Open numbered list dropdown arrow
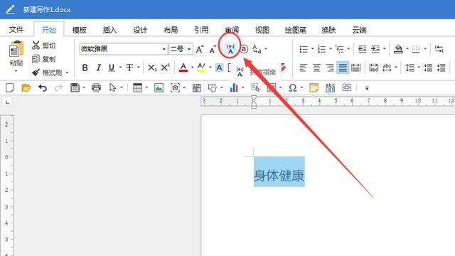Screen dimensions: 455x256 point(330,49)
